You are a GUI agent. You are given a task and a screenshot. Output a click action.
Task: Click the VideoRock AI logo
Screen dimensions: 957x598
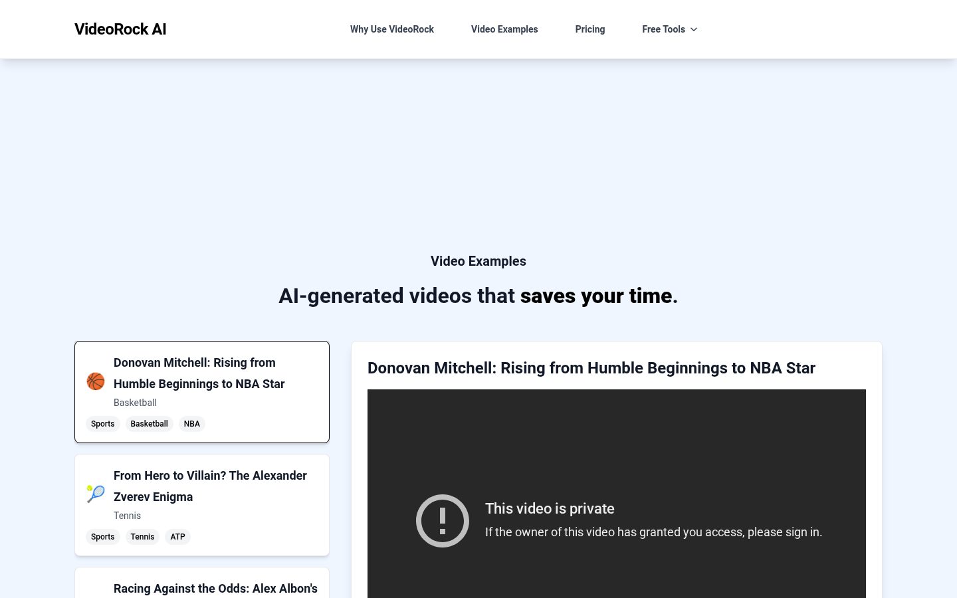tap(120, 29)
